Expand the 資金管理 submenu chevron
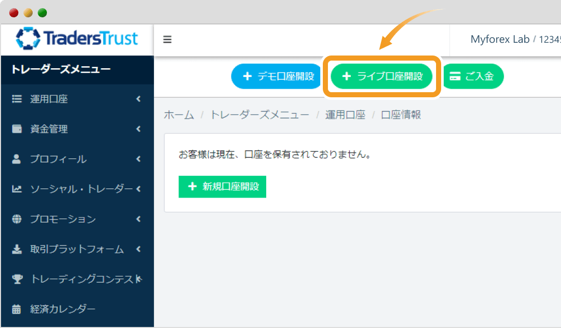This screenshot has width=561, height=328. [x=138, y=129]
